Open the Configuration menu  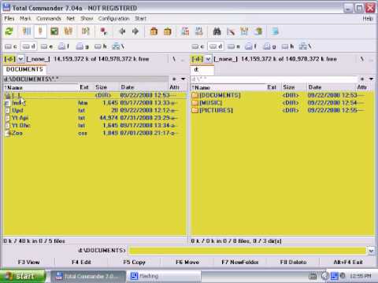[x=114, y=19]
